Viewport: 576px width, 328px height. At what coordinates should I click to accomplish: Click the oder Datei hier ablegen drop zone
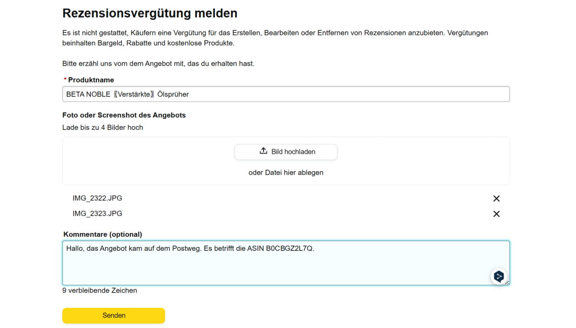click(286, 172)
